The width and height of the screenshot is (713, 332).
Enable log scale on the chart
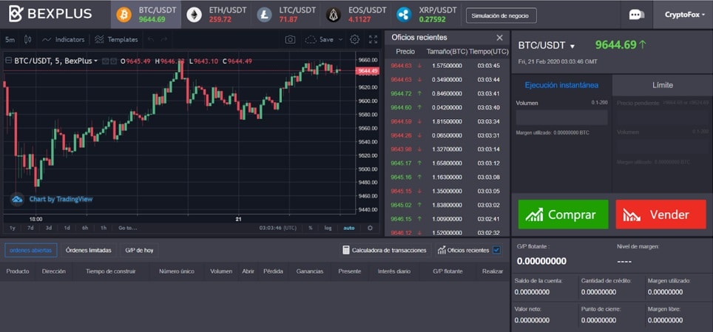click(328, 228)
